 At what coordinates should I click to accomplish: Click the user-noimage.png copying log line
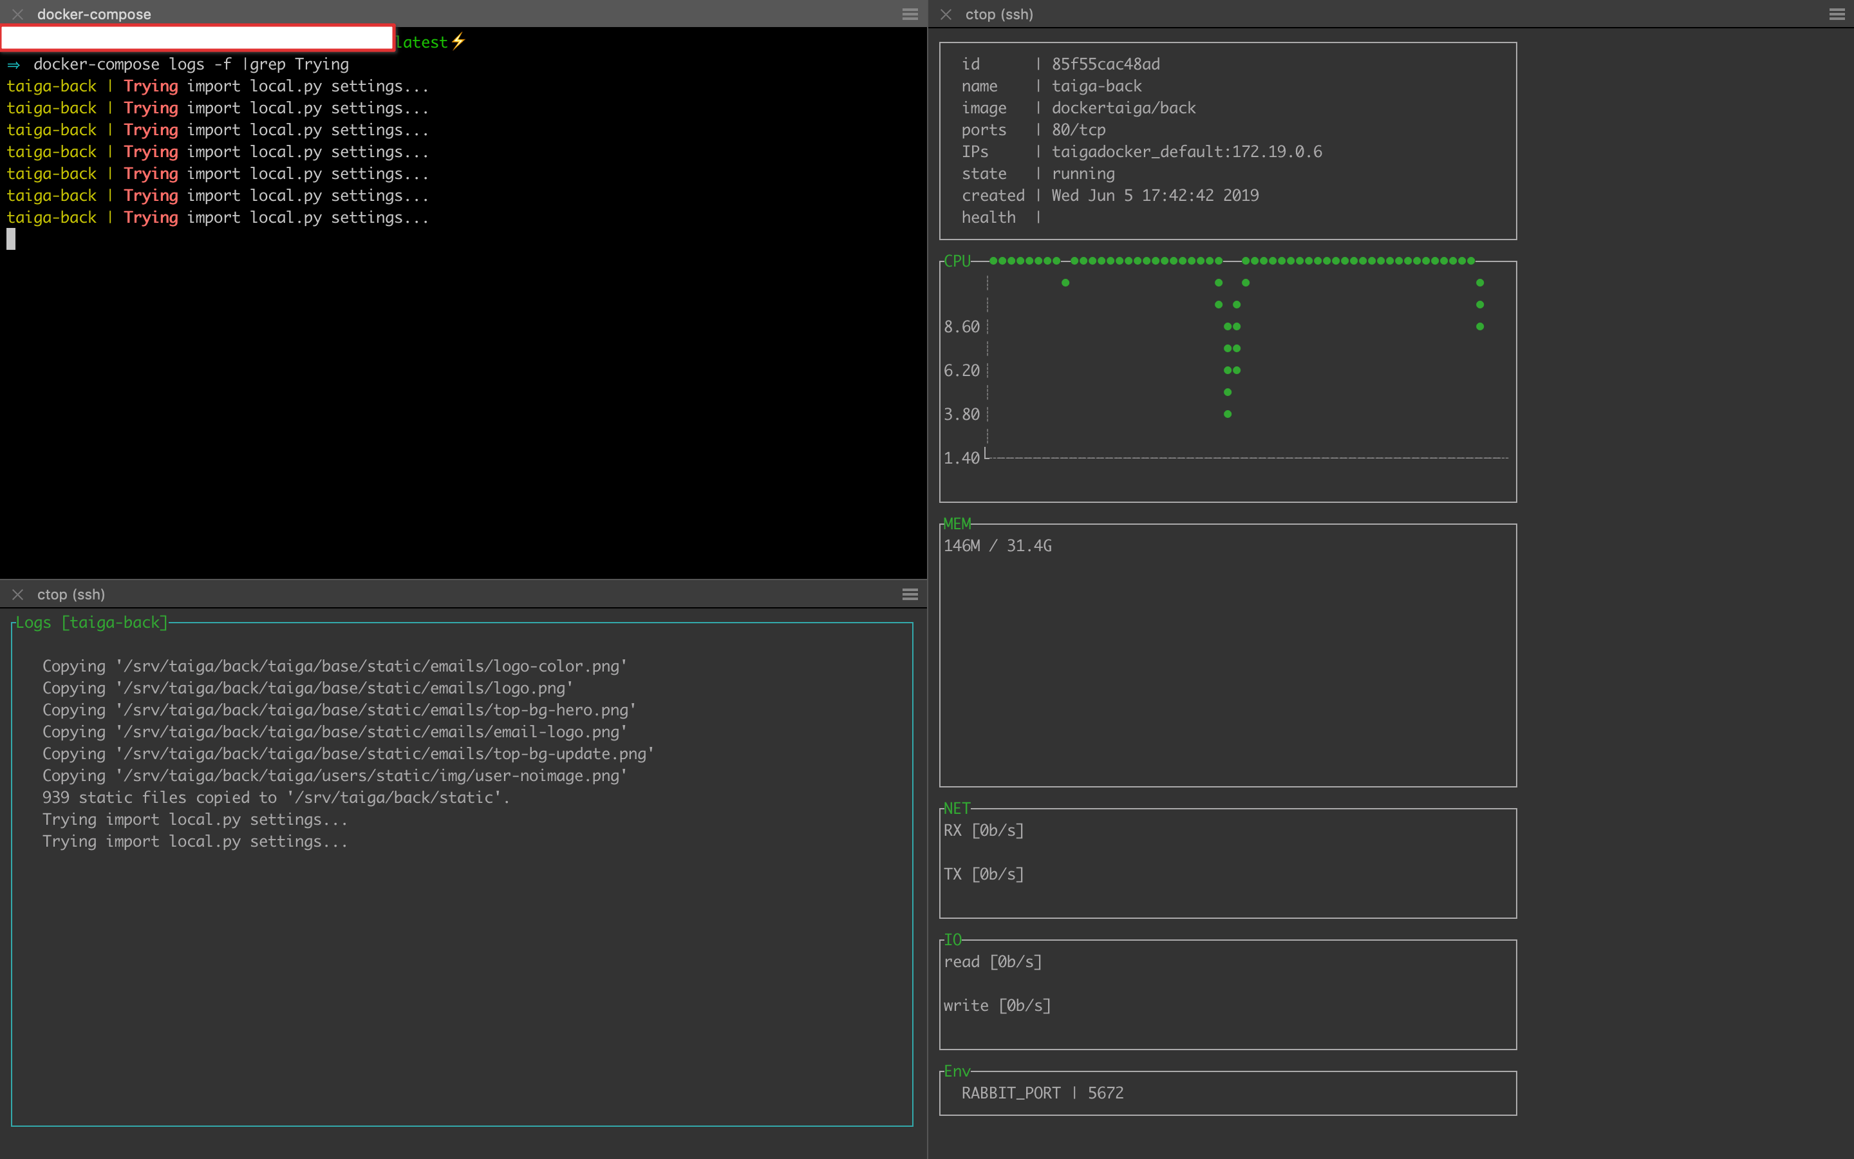coord(335,776)
